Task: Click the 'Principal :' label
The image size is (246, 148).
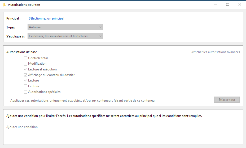Action: click(13, 18)
